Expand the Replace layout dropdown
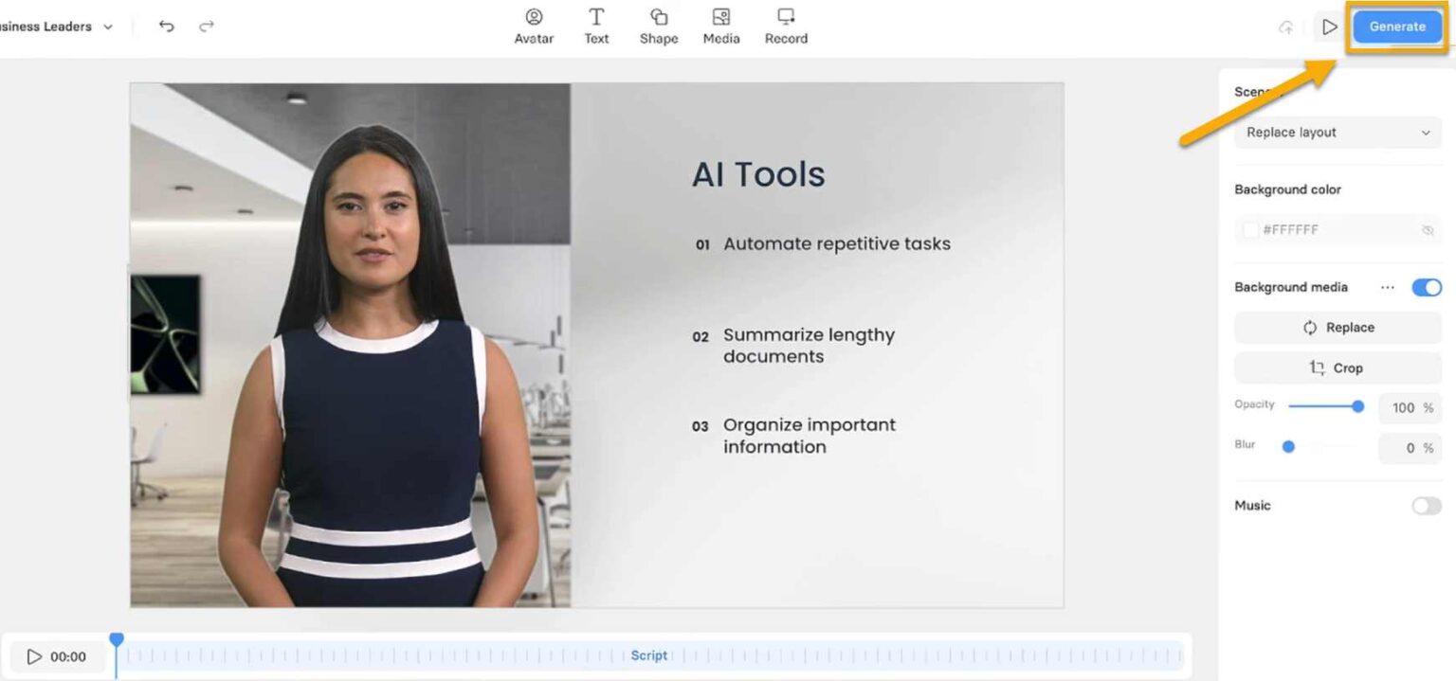Viewport: 1456px width, 681px height. pos(1338,133)
